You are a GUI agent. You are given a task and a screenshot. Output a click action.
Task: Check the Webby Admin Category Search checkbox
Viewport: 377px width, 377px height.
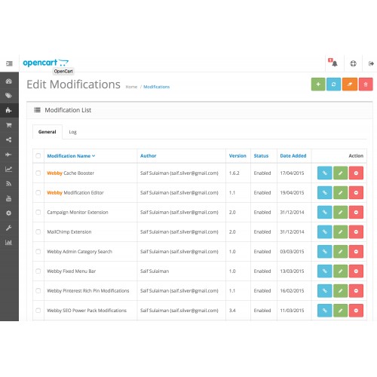coord(38,251)
